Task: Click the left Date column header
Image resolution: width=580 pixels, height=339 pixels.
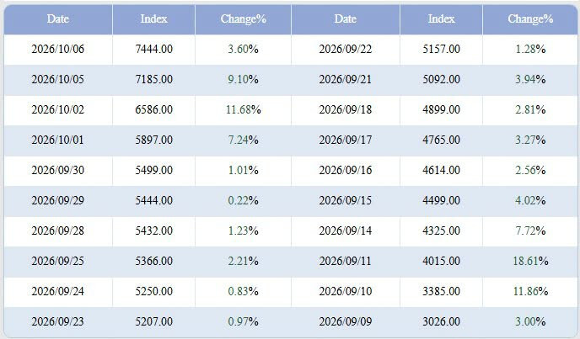Action: (x=58, y=19)
